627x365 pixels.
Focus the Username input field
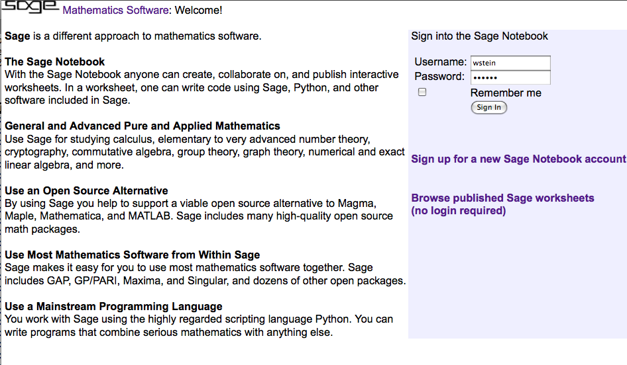(510, 63)
